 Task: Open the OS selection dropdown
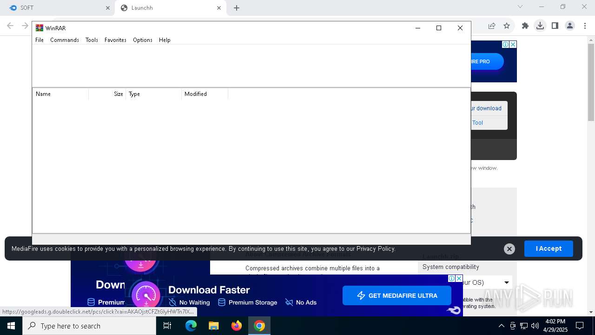491,282
